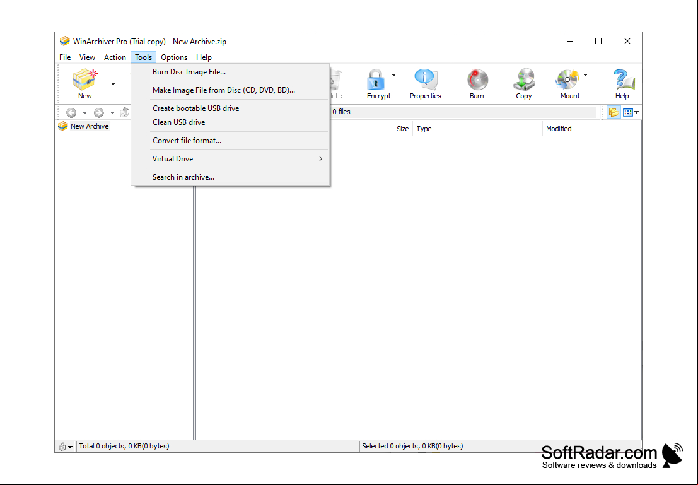Open the File menu
This screenshot has height=485, width=698.
click(x=65, y=57)
